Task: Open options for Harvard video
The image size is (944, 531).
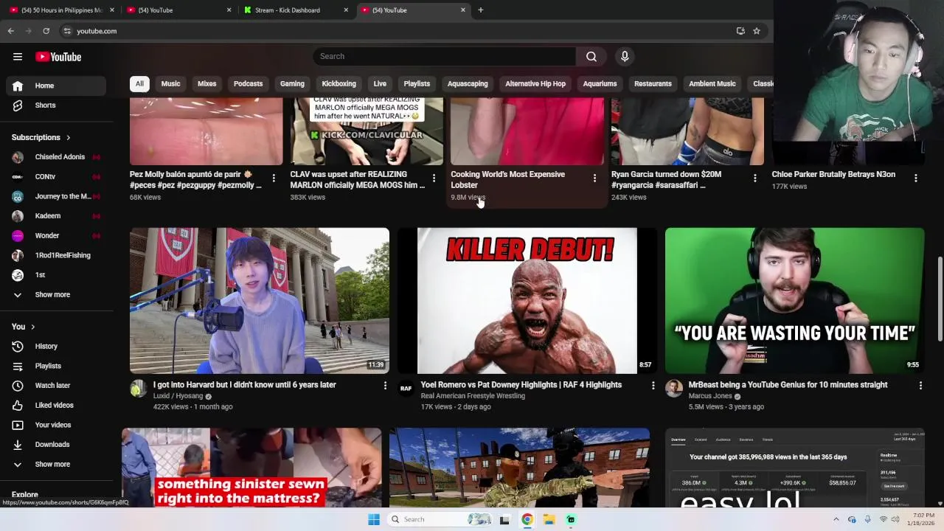Action: click(384, 385)
